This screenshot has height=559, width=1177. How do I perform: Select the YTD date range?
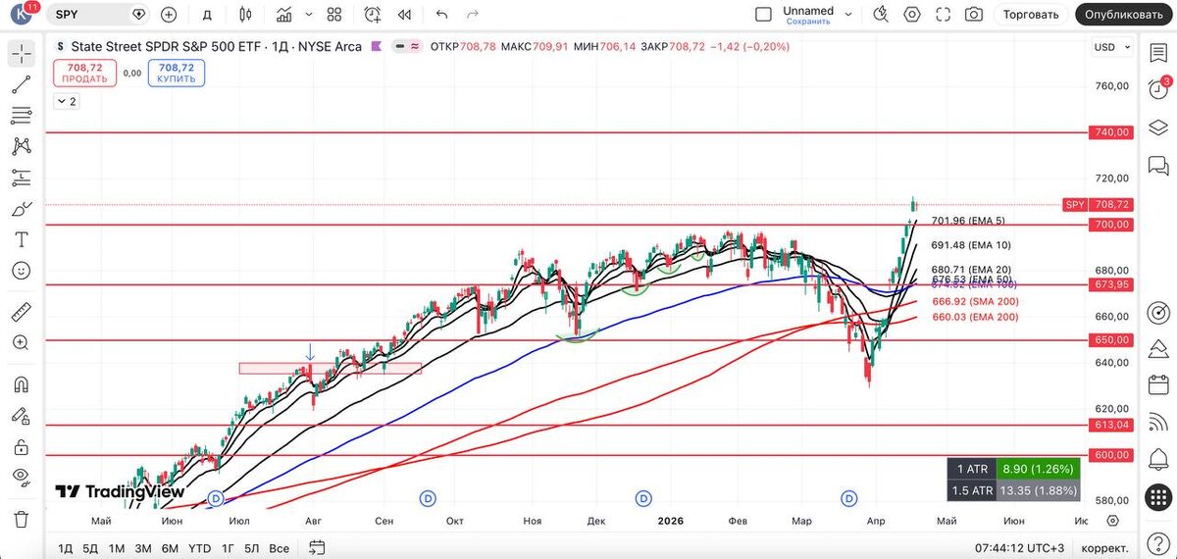200,548
